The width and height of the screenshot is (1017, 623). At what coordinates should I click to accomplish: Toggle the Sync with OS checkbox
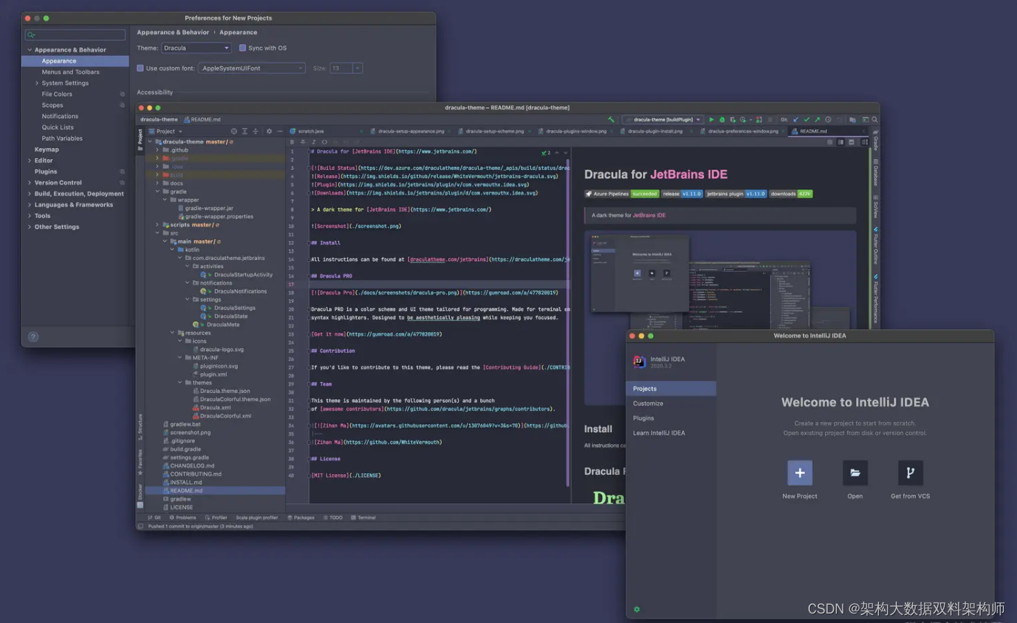click(243, 48)
